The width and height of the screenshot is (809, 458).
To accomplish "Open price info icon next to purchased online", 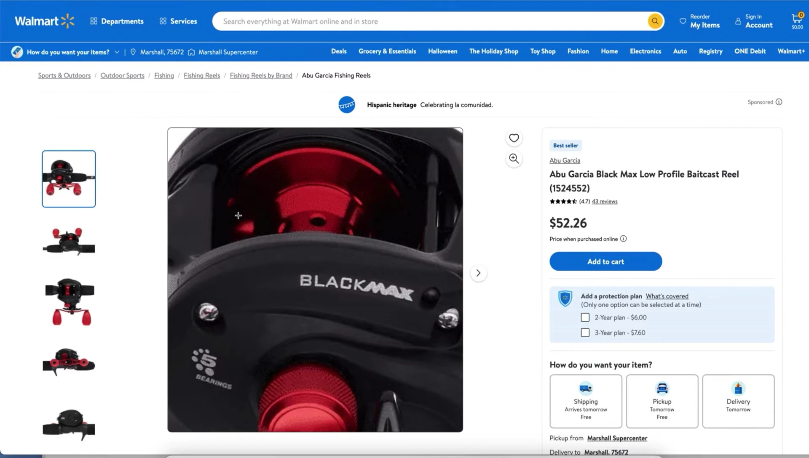I will (623, 239).
